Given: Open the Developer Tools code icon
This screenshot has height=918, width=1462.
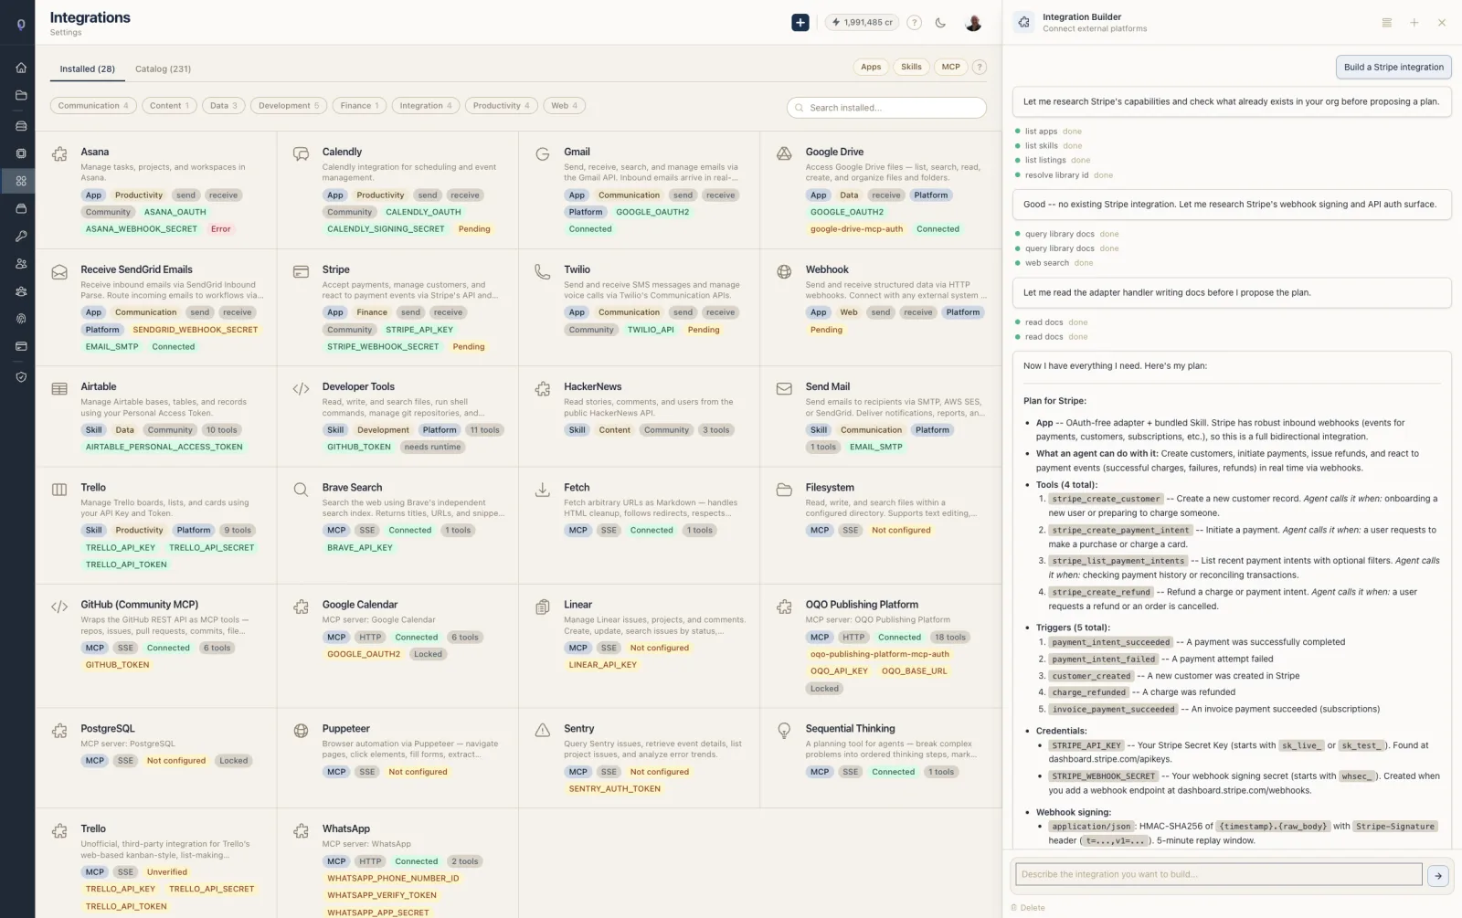Looking at the screenshot, I should coord(301,389).
